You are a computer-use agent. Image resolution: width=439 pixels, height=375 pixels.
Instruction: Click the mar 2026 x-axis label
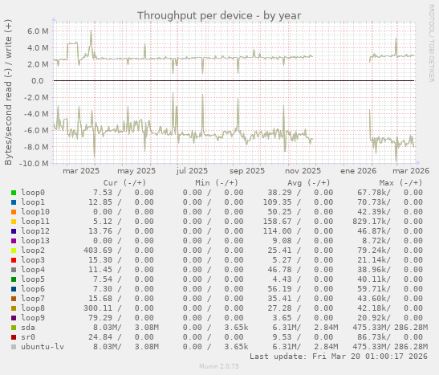pos(411,171)
